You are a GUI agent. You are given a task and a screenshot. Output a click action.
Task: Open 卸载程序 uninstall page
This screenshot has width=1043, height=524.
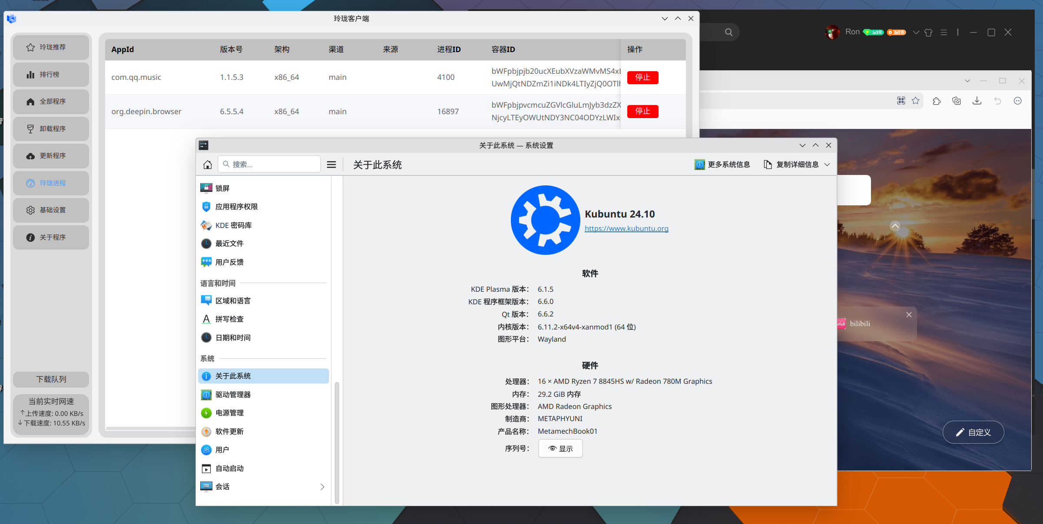click(x=51, y=129)
